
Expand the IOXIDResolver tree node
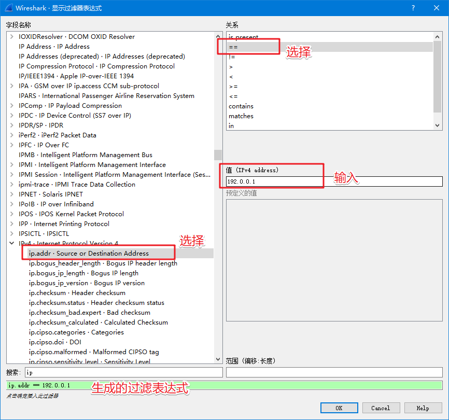pyautogui.click(x=12, y=37)
